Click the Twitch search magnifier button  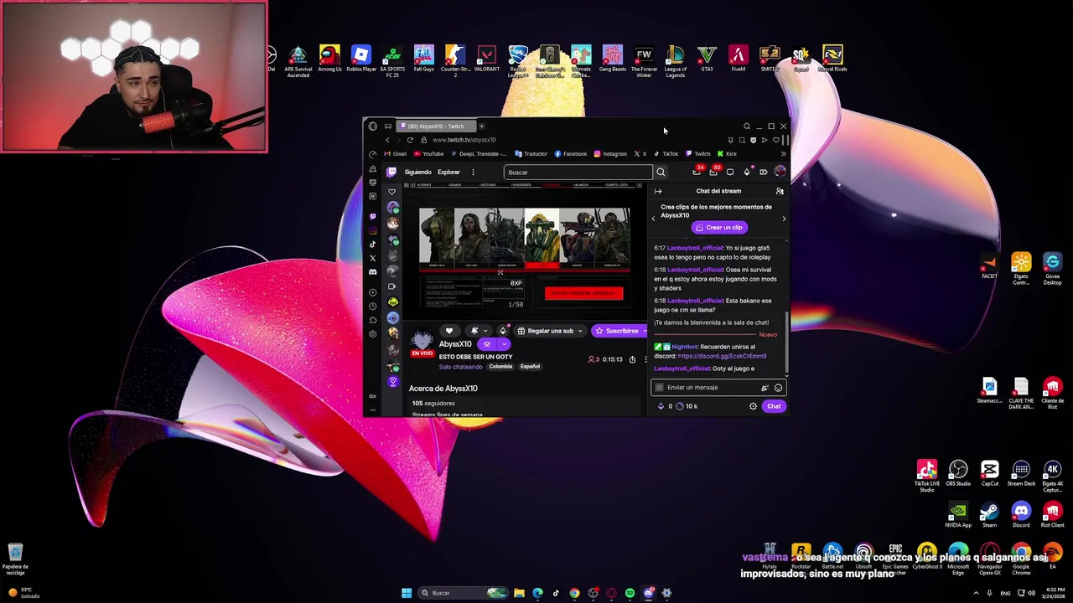661,172
